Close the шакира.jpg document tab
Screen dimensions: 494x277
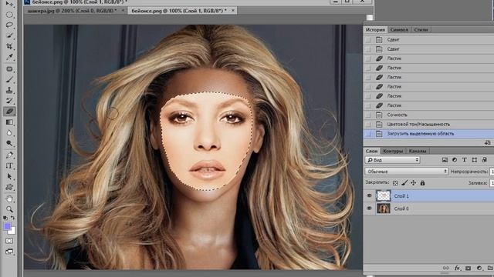tap(123, 11)
